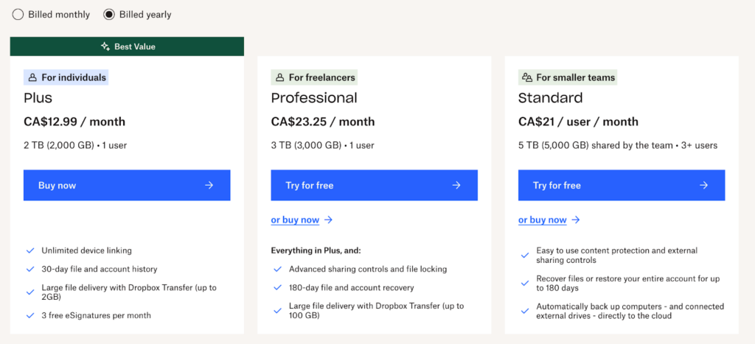Click '5 TB (5,000 GB) shared by the team' text
The height and width of the screenshot is (344, 755).
596,145
